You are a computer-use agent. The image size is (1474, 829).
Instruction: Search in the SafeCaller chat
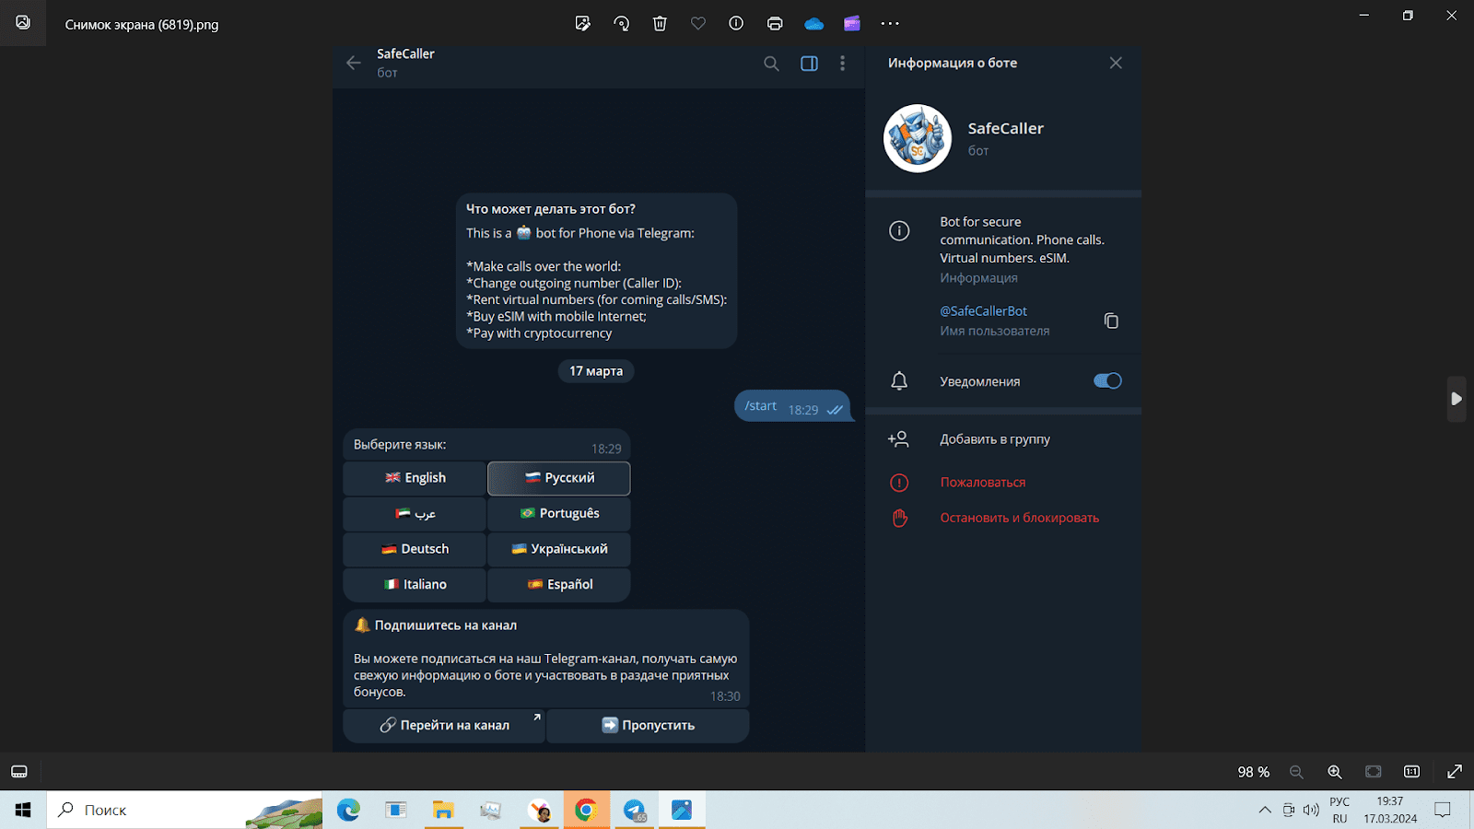(771, 64)
